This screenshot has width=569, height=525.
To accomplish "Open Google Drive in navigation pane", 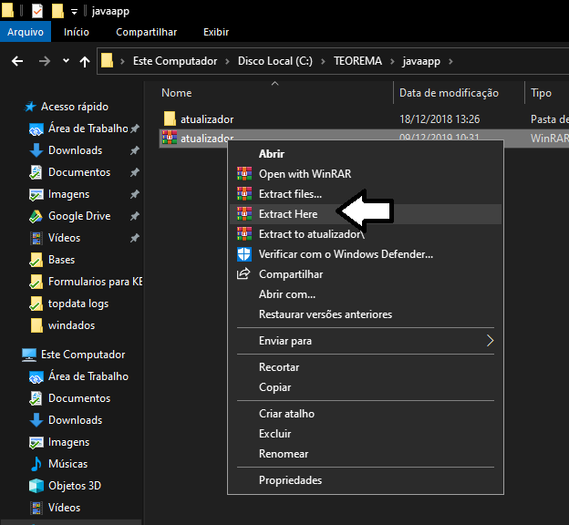I will point(79,216).
